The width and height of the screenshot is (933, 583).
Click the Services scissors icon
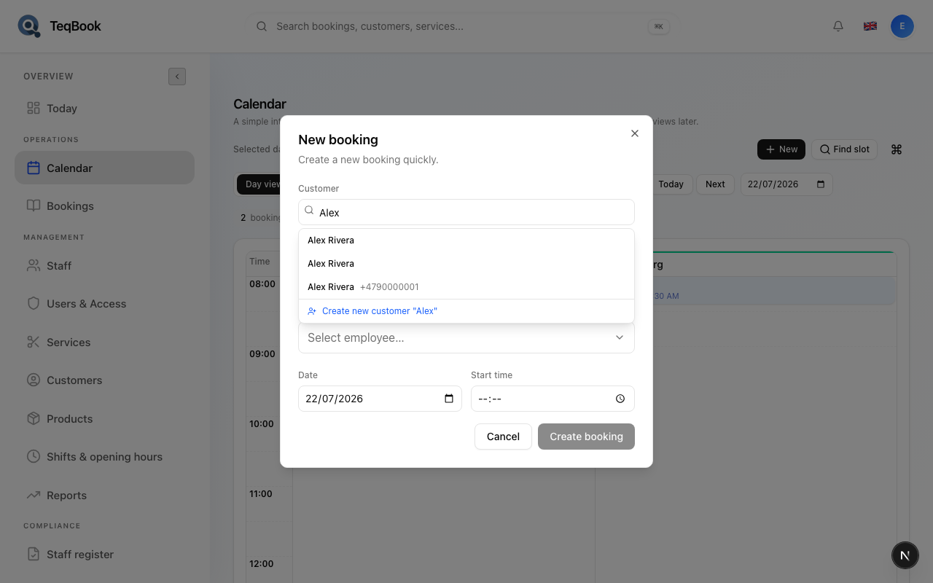[x=34, y=342]
